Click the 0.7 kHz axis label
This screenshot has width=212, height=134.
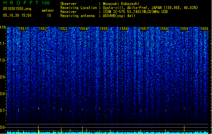pos(3,111)
